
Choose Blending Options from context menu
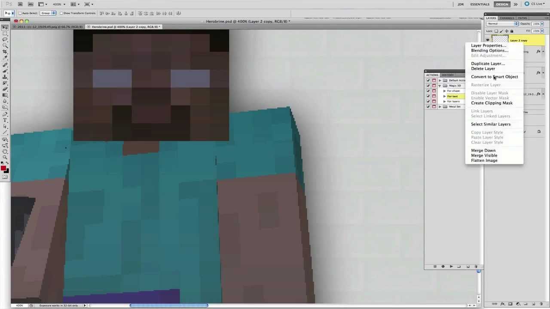[x=489, y=51]
